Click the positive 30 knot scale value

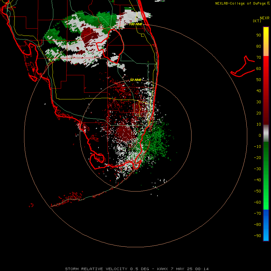(259, 102)
